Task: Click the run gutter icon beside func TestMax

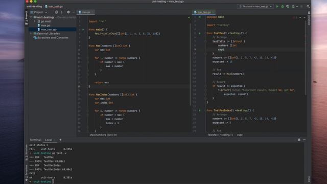Action: (200, 33)
